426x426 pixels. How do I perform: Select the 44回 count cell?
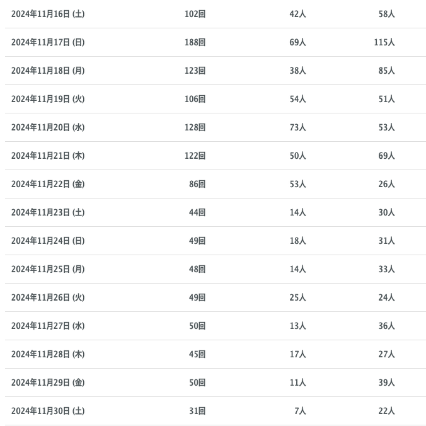pos(197,212)
